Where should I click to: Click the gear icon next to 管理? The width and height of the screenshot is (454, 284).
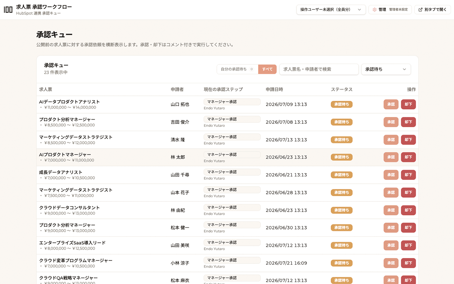(x=375, y=10)
